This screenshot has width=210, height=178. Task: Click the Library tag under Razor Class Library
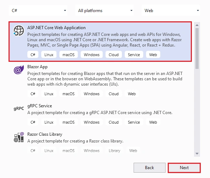tap(114, 151)
